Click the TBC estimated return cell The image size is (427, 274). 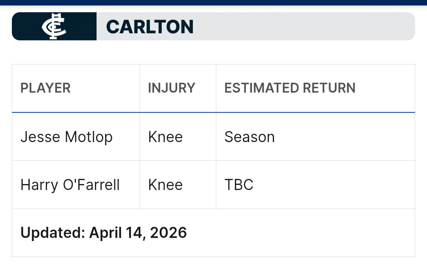point(239,185)
